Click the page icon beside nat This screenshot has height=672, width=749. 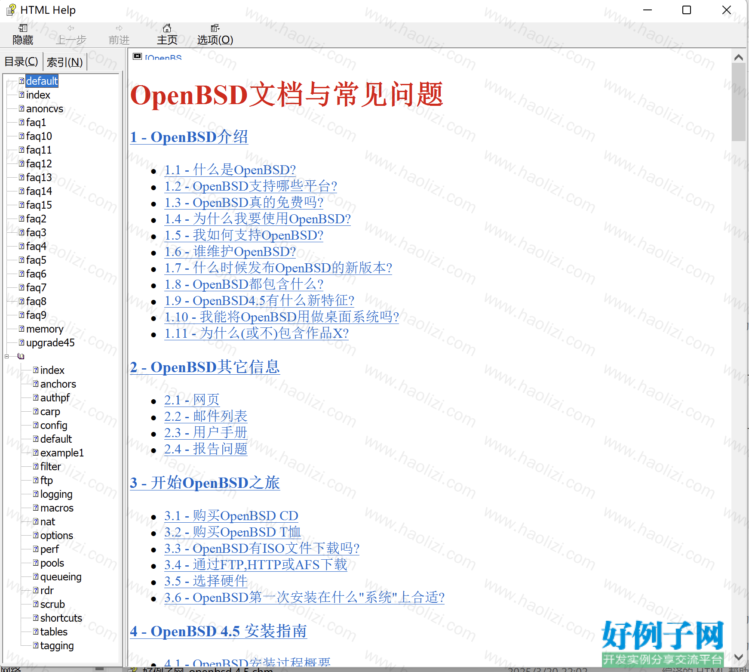(36, 521)
